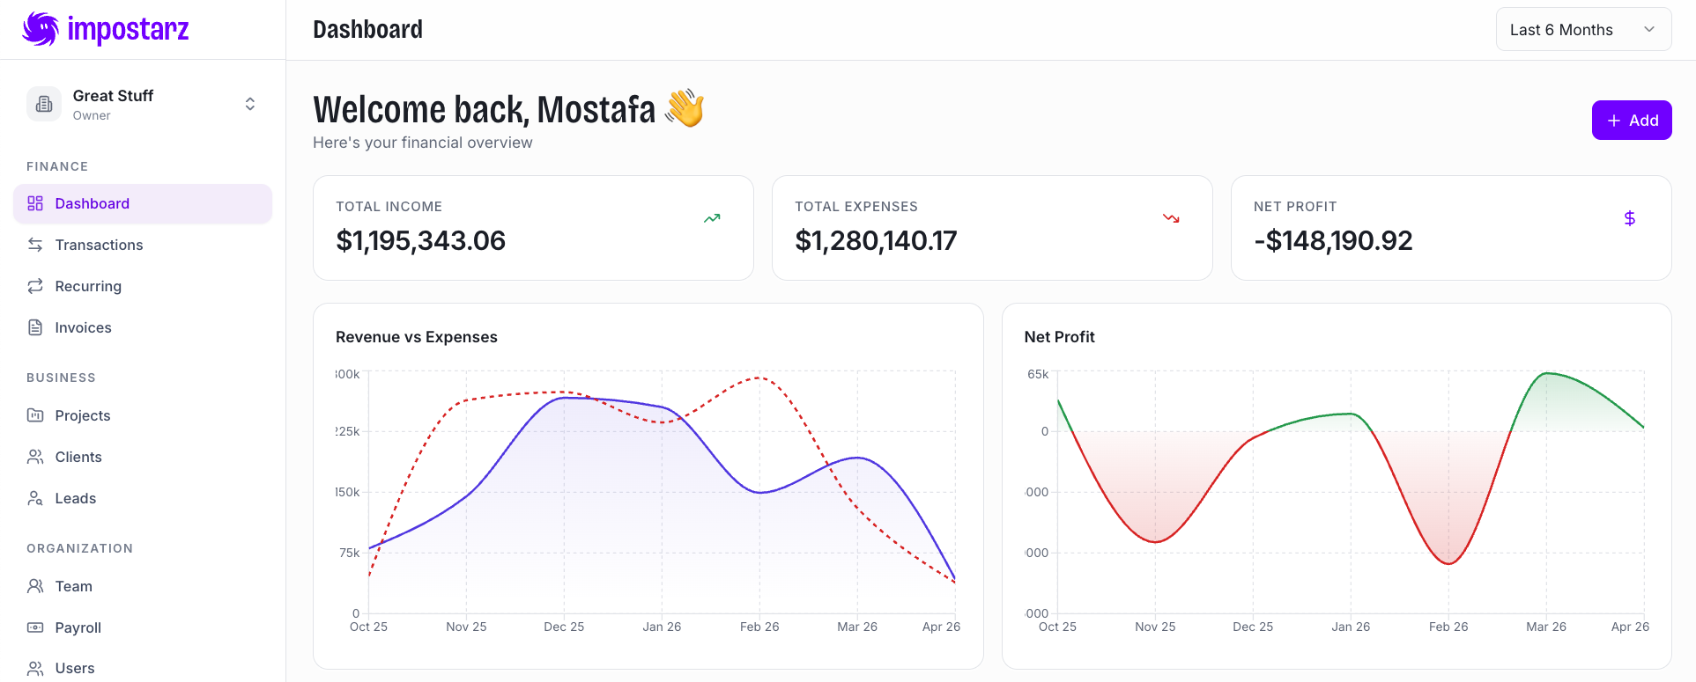
Task: Navigate to Leads in the sidebar
Action: click(x=76, y=498)
